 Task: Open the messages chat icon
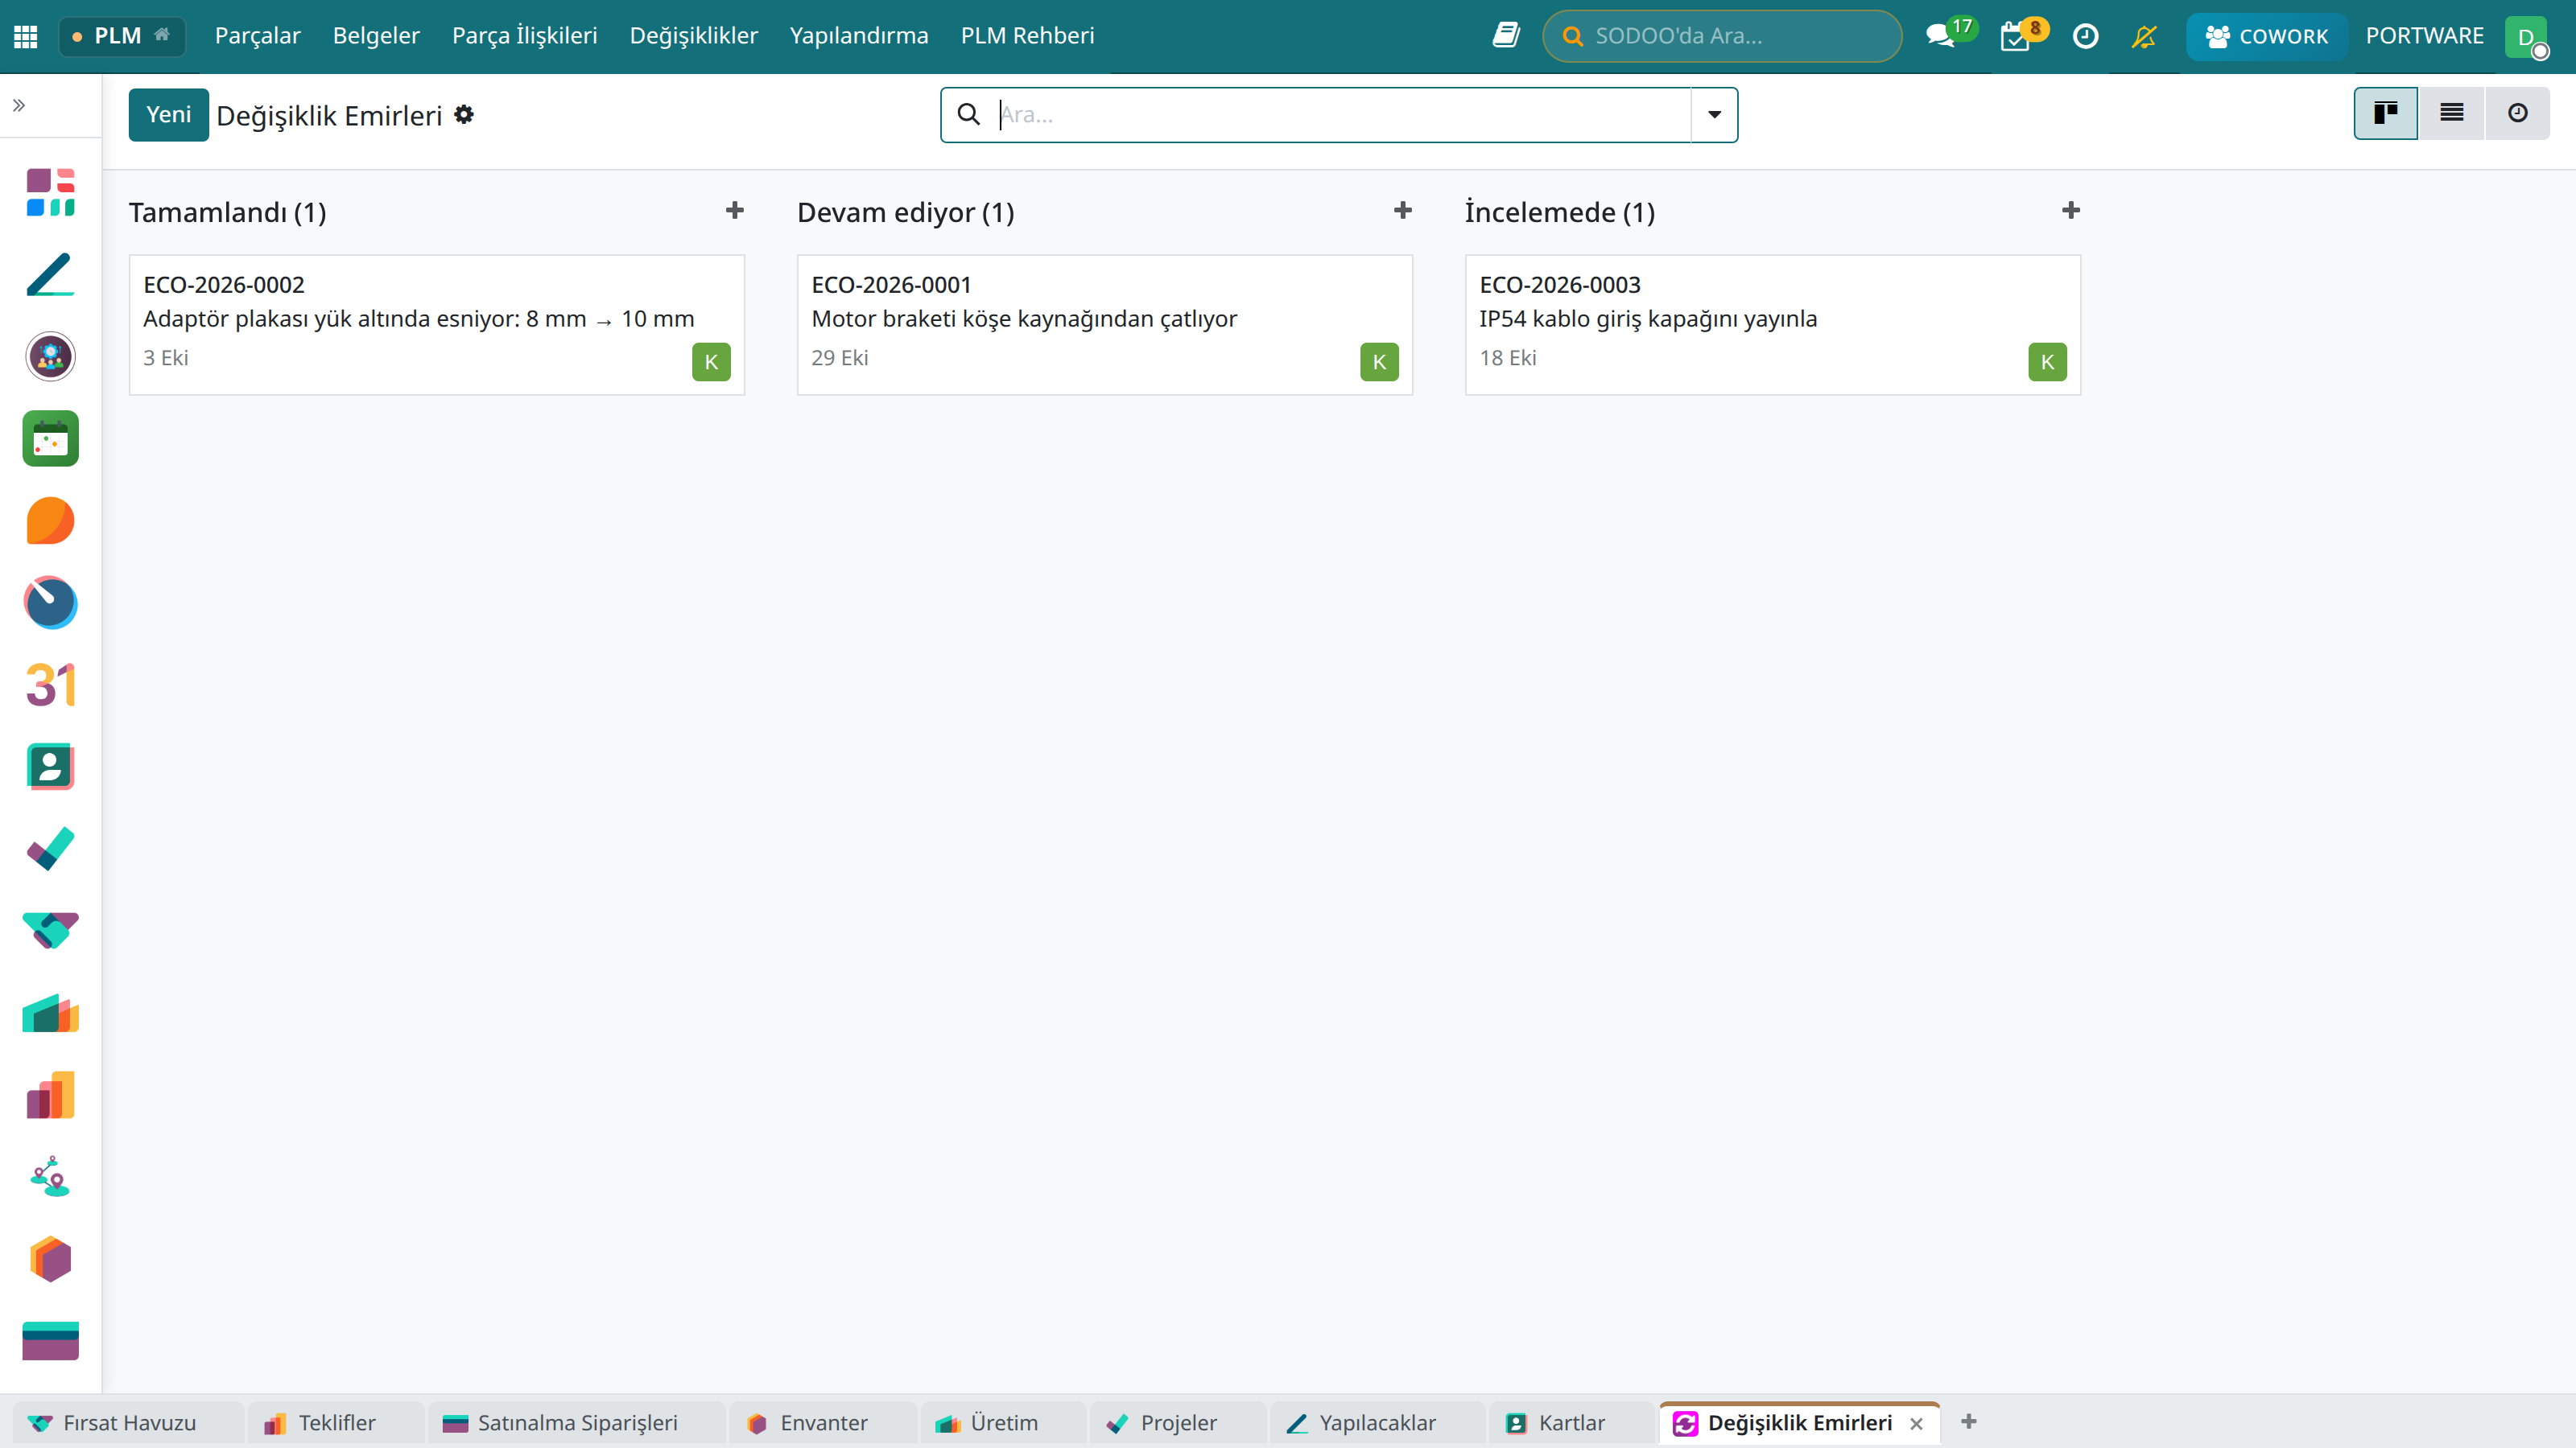[x=1940, y=36]
